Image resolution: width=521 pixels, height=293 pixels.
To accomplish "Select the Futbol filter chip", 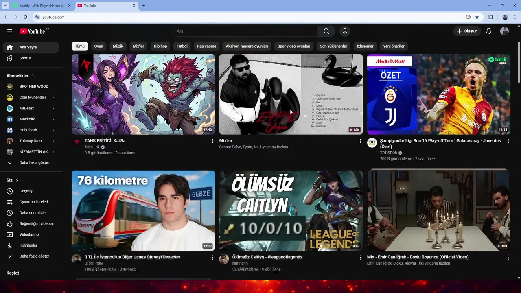I will tap(182, 46).
